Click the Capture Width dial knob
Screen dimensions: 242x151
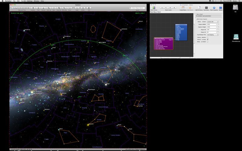(x=218, y=24)
